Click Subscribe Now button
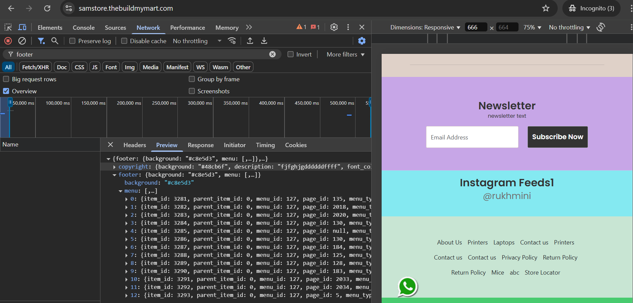This screenshot has height=303, width=633. click(558, 137)
